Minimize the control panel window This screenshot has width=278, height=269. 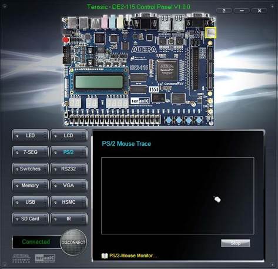click(x=242, y=11)
